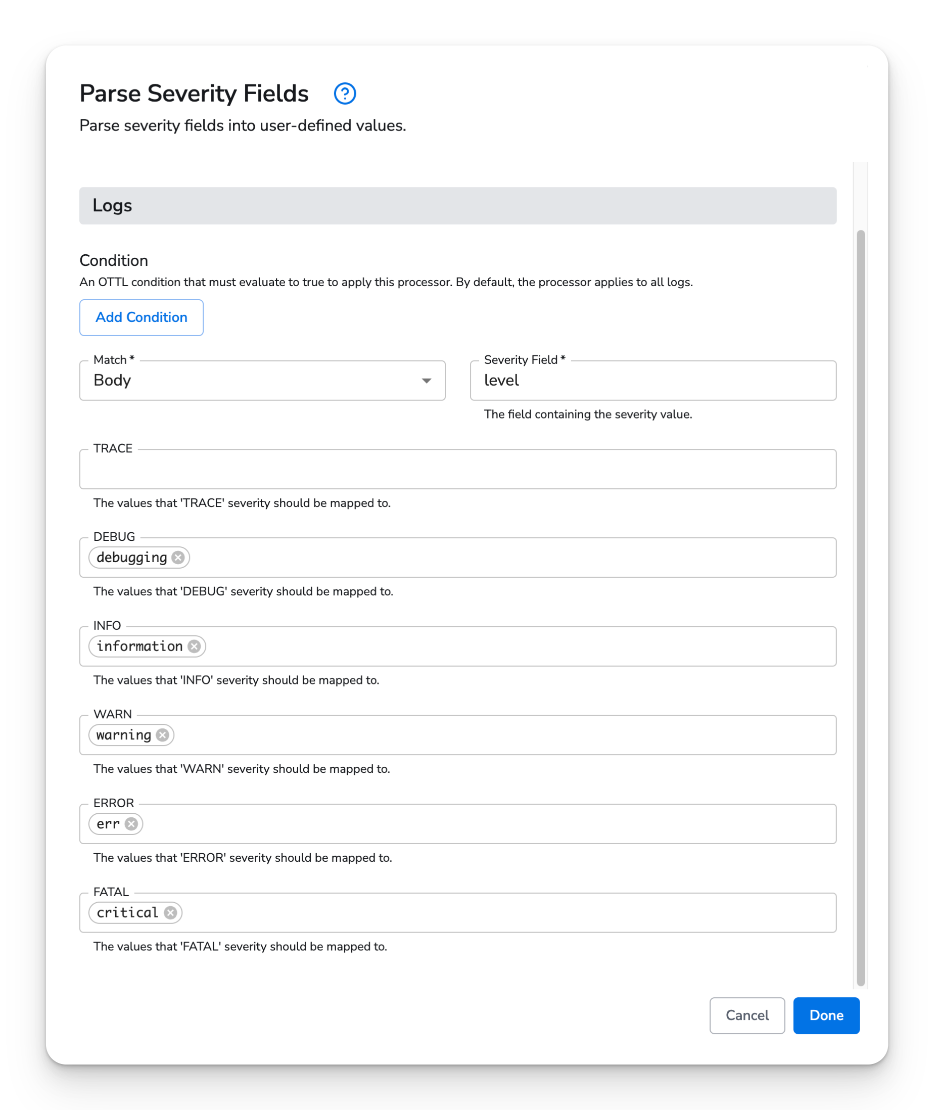The image size is (935, 1111).
Task: Remove the "err" value chip
Action: click(132, 824)
